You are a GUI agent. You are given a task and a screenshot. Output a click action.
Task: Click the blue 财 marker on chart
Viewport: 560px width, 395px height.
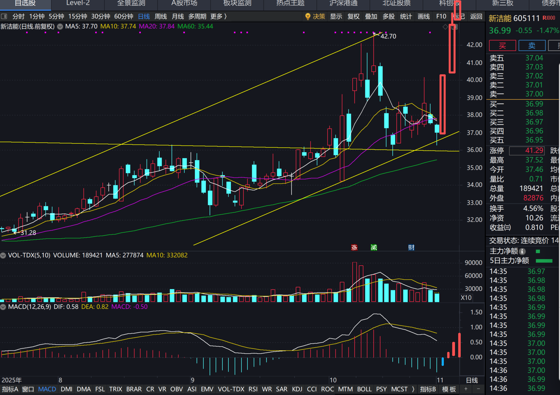pyautogui.click(x=411, y=247)
